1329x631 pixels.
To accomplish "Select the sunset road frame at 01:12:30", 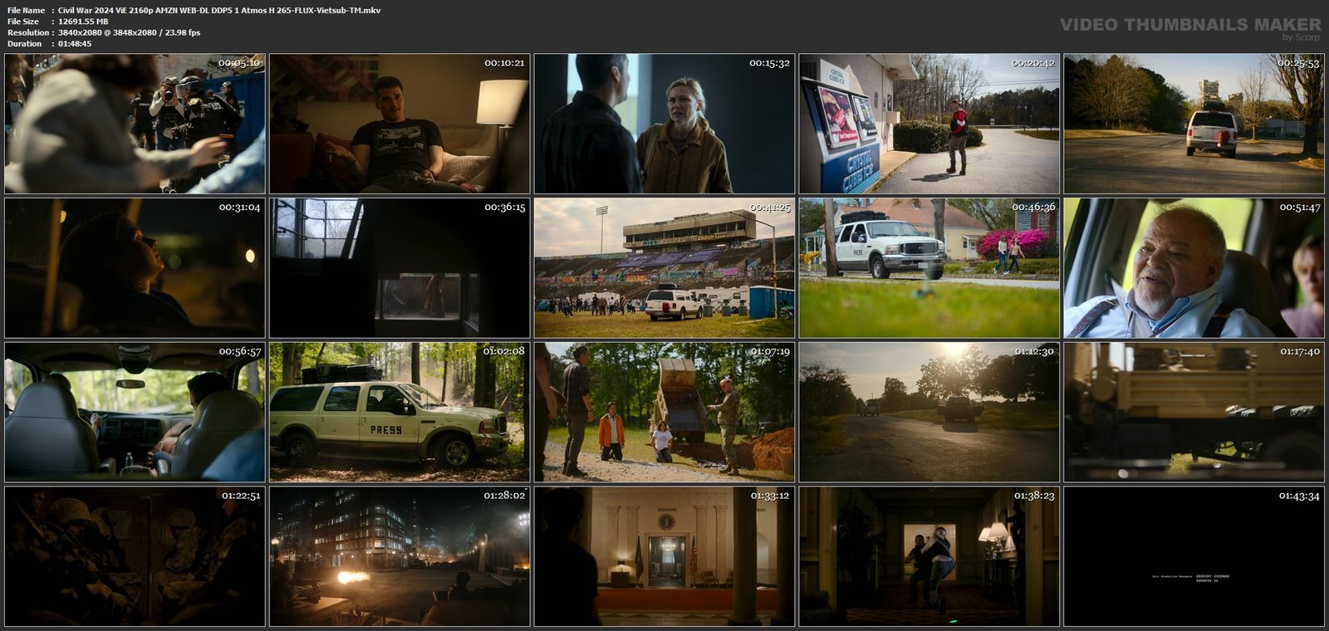I will (x=929, y=412).
